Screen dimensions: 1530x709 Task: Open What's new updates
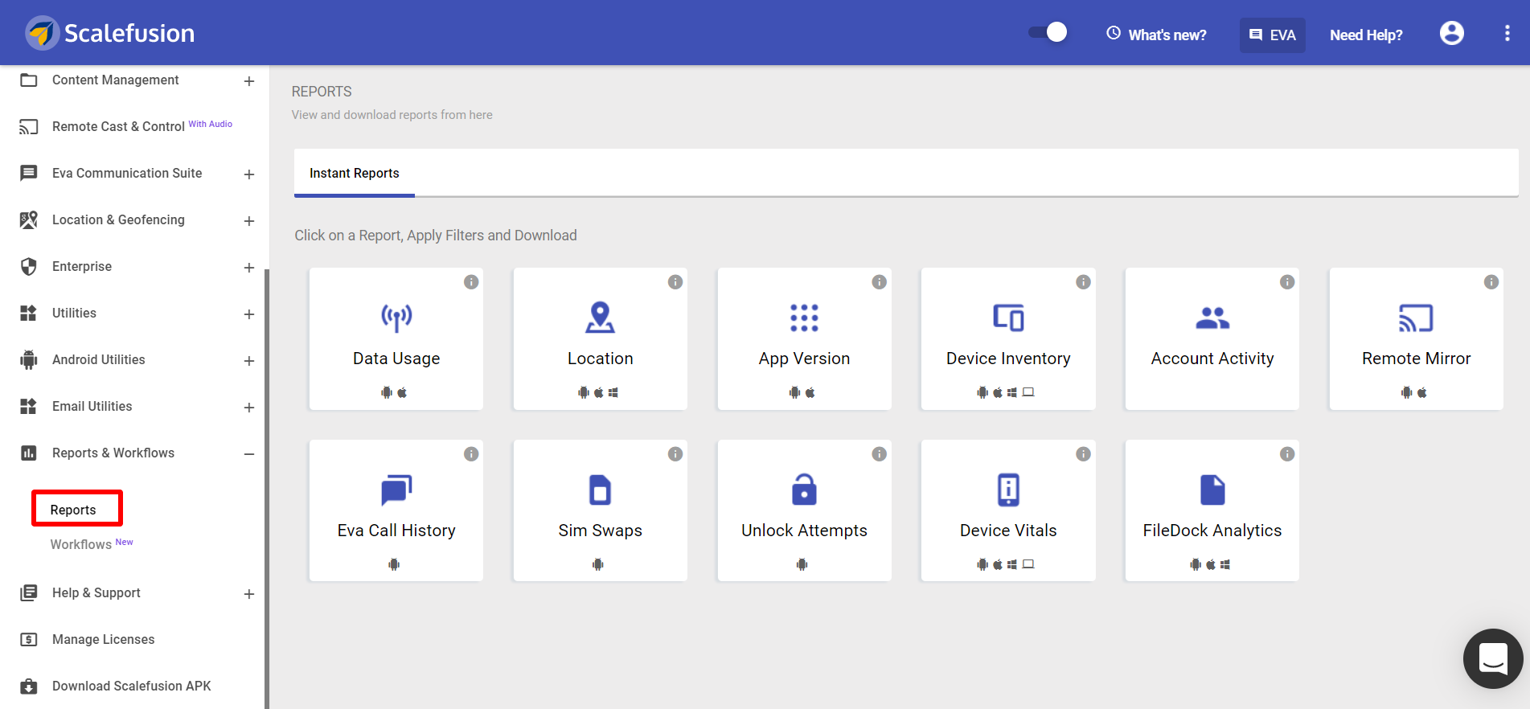1156,35
